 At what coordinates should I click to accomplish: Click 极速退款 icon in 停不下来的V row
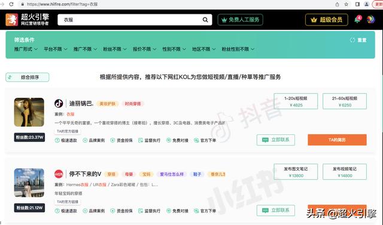point(57,211)
